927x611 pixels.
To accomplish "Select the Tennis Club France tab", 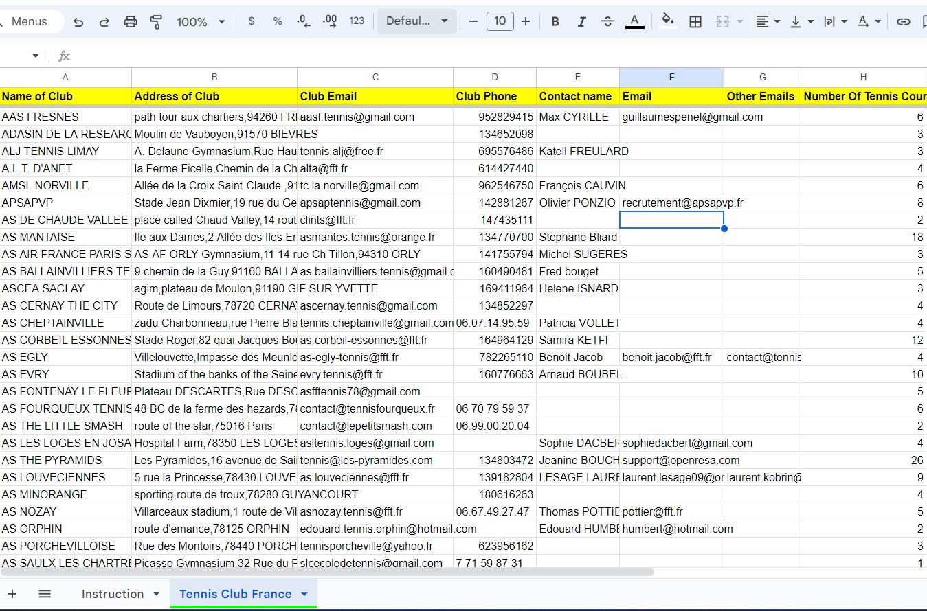I will click(235, 594).
